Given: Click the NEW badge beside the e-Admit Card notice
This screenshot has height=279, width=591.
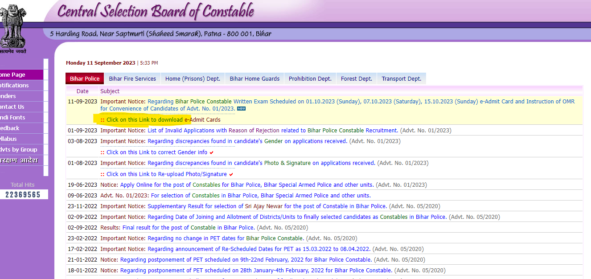Looking at the screenshot, I should coord(241,108).
